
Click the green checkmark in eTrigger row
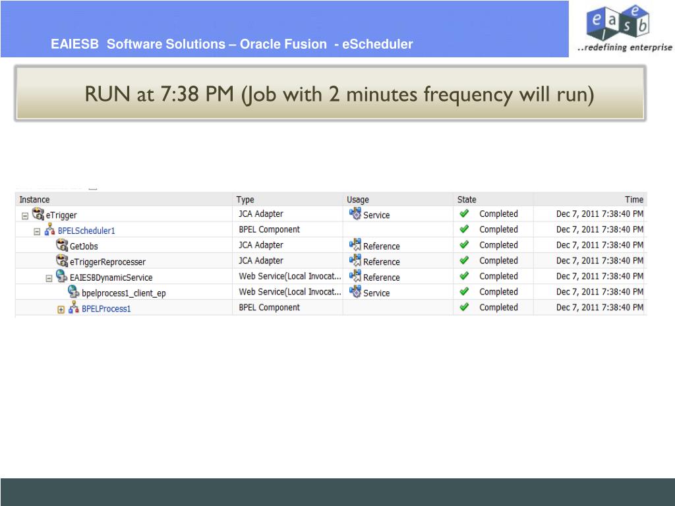click(464, 213)
